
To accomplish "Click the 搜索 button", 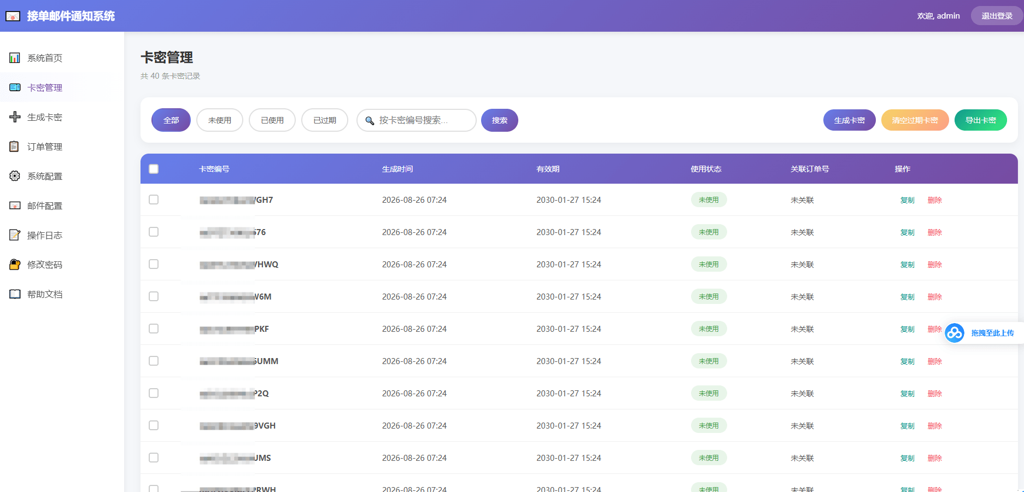I will [500, 120].
